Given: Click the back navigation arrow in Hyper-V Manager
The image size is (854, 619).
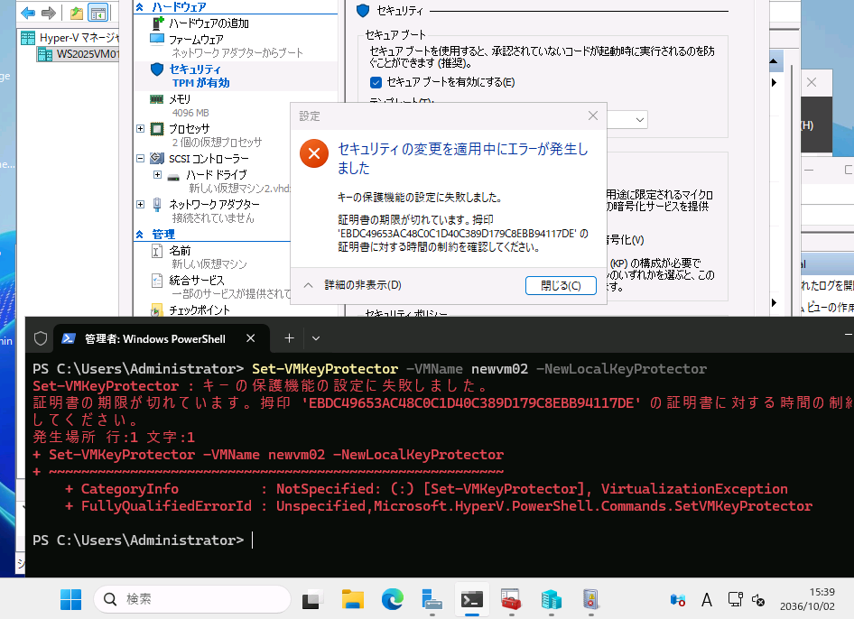Looking at the screenshot, I should (x=26, y=13).
